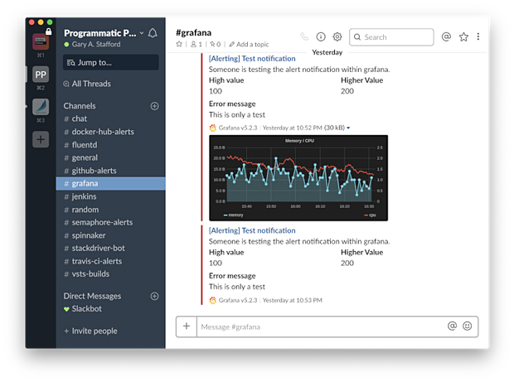Switch to #vsts-builds channel
Viewport: 514px width, 382px height.
(x=111, y=274)
